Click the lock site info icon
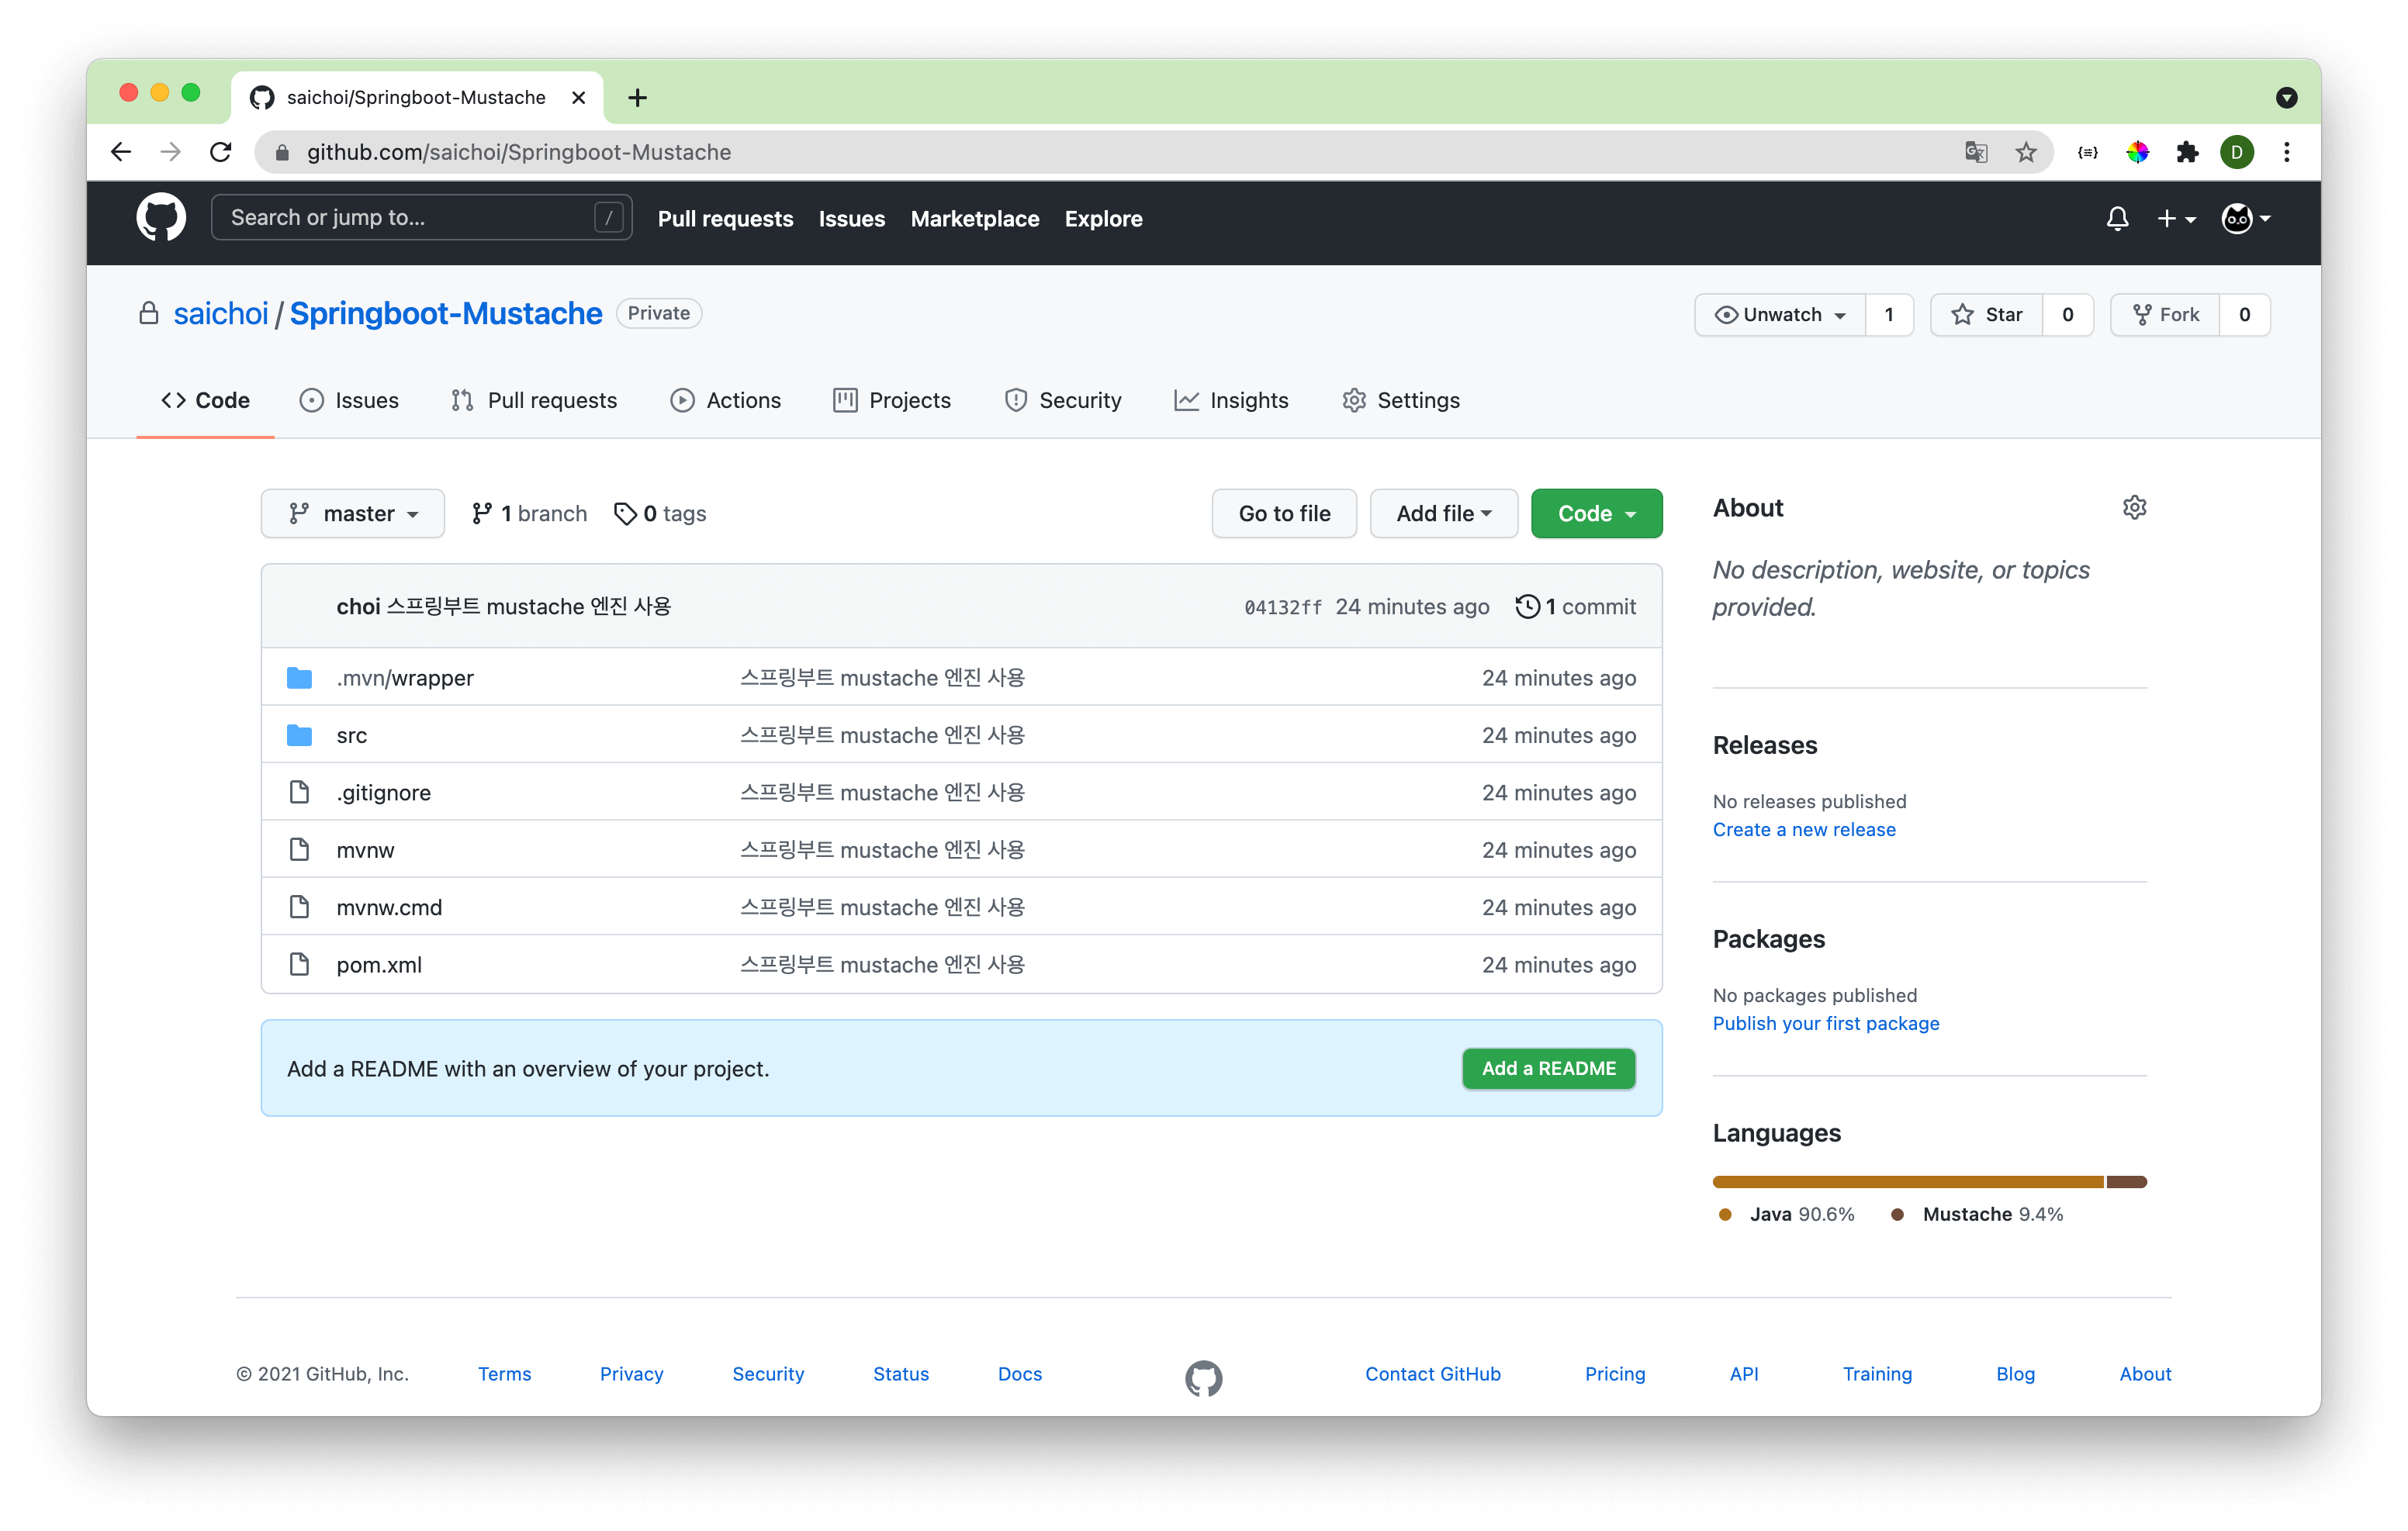2408x1531 pixels. [x=282, y=152]
